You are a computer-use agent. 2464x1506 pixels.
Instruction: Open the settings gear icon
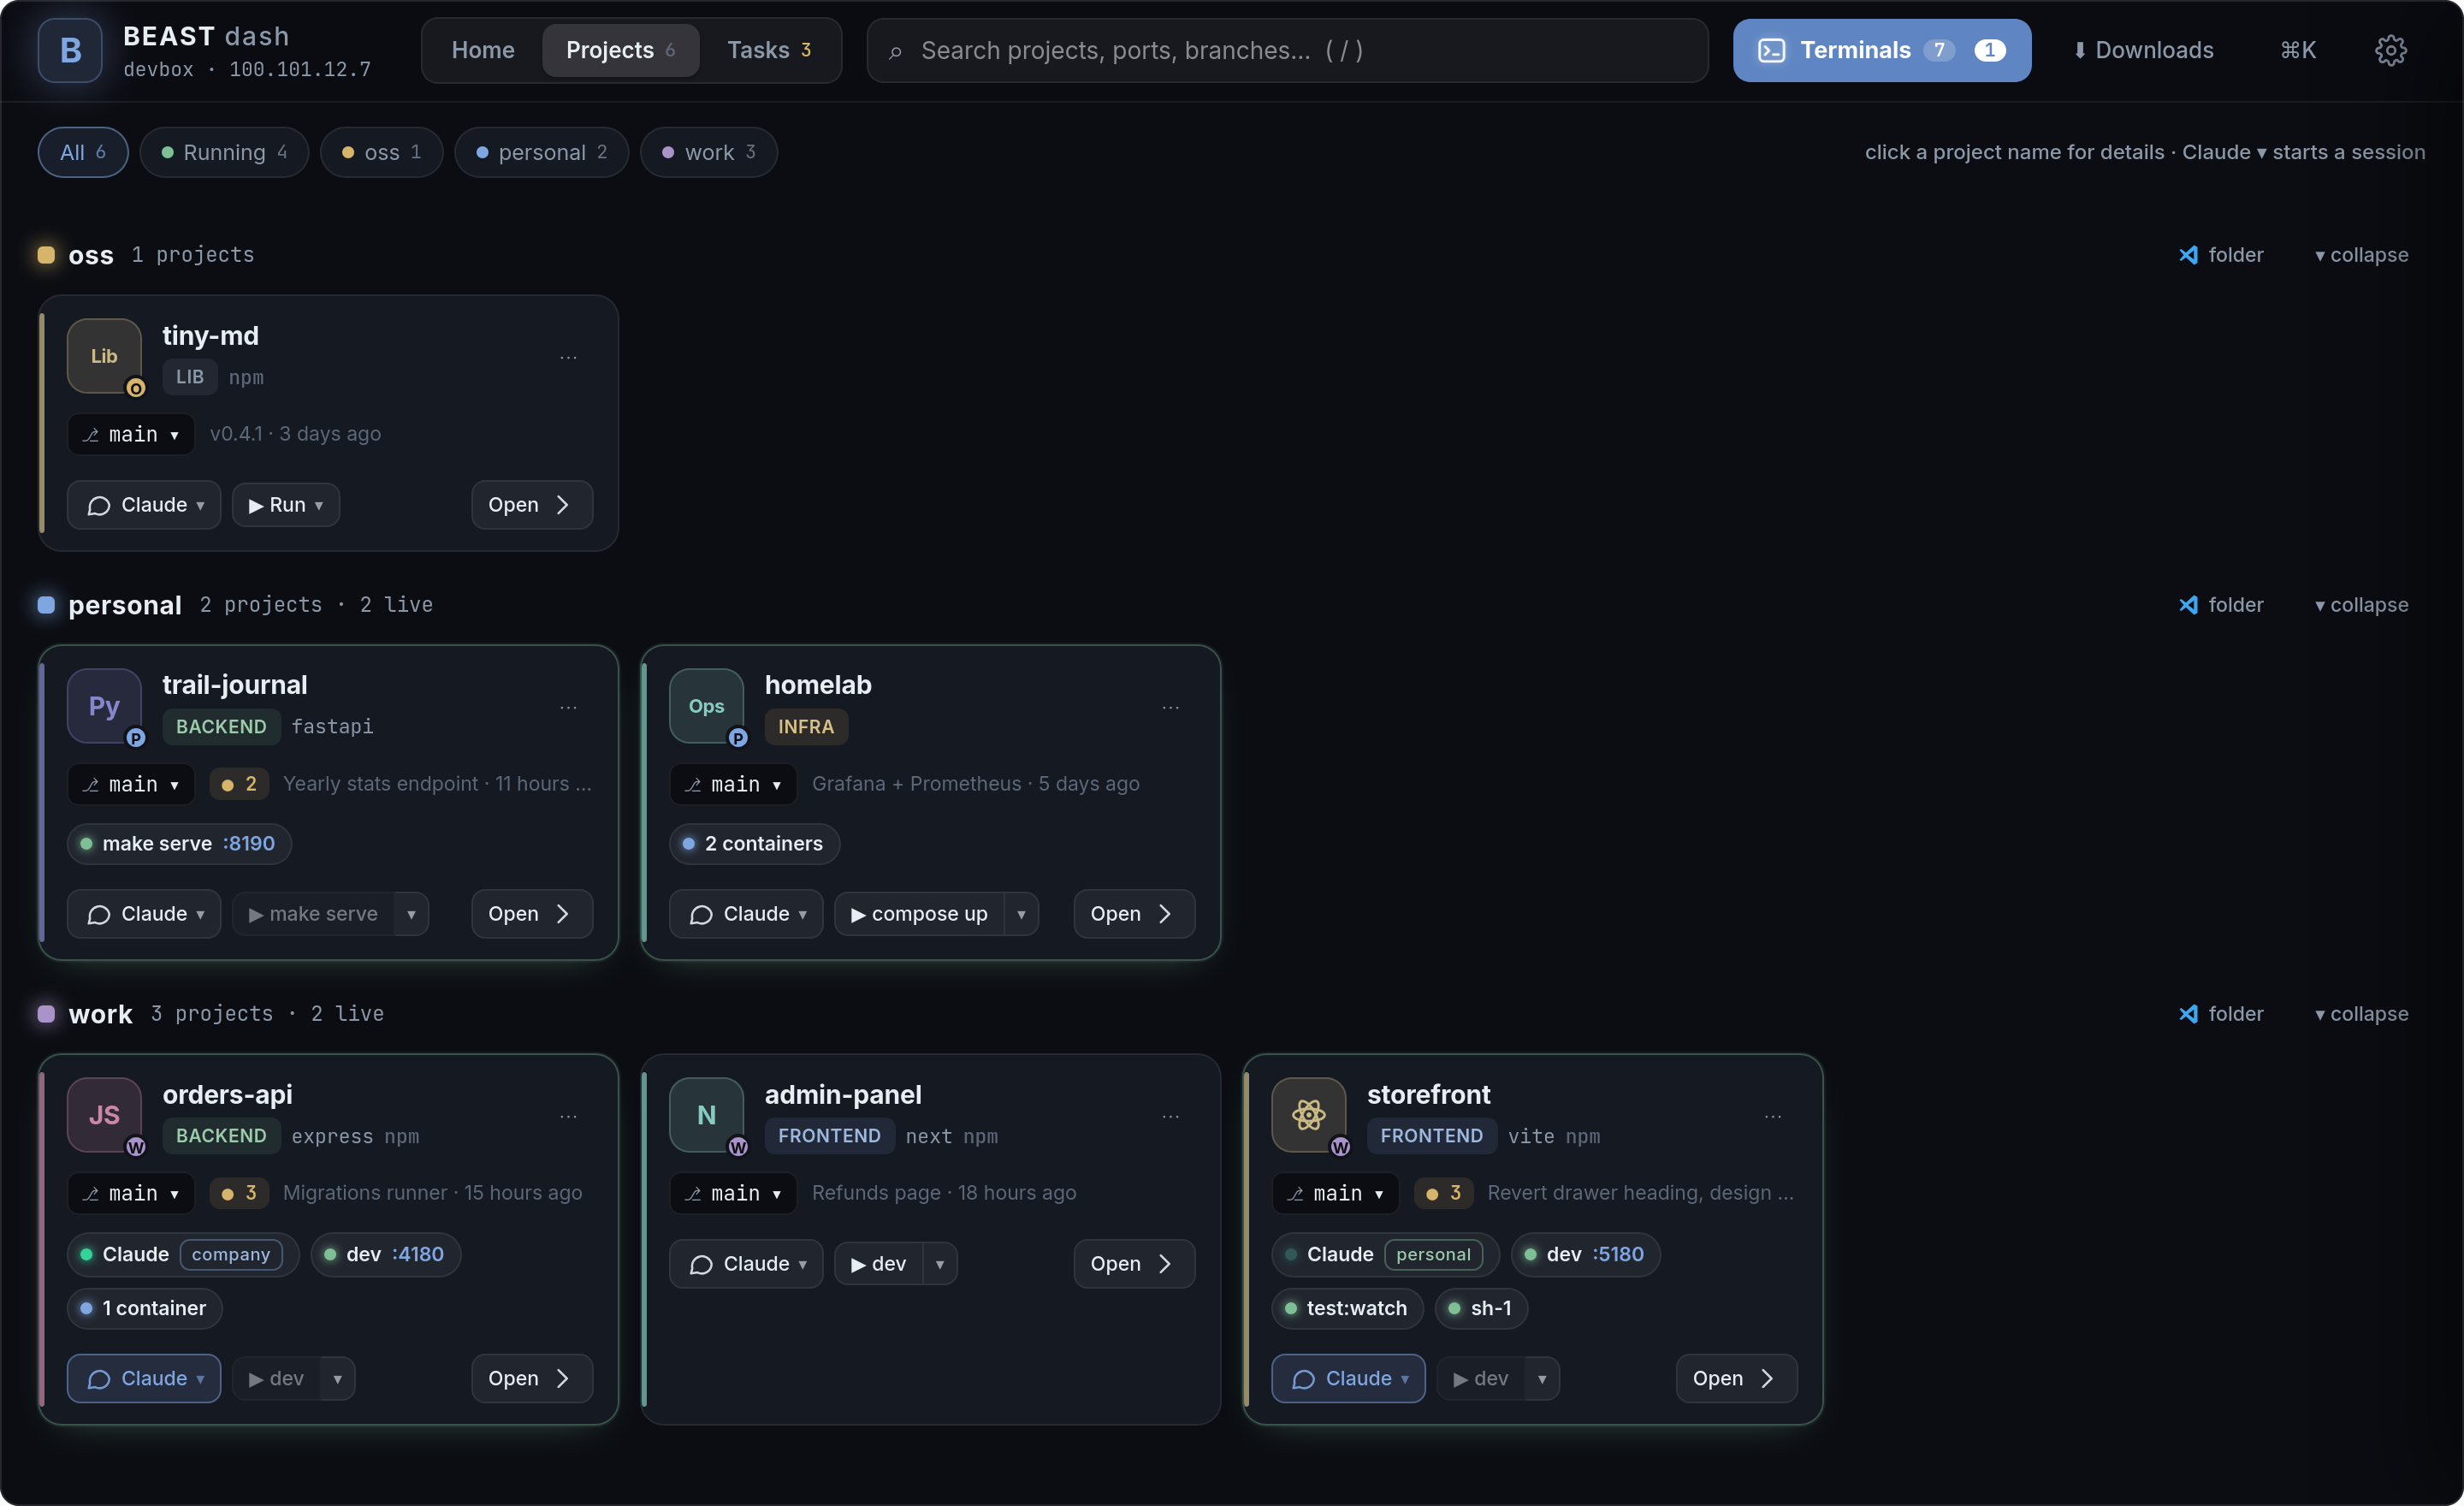tap(2390, 50)
